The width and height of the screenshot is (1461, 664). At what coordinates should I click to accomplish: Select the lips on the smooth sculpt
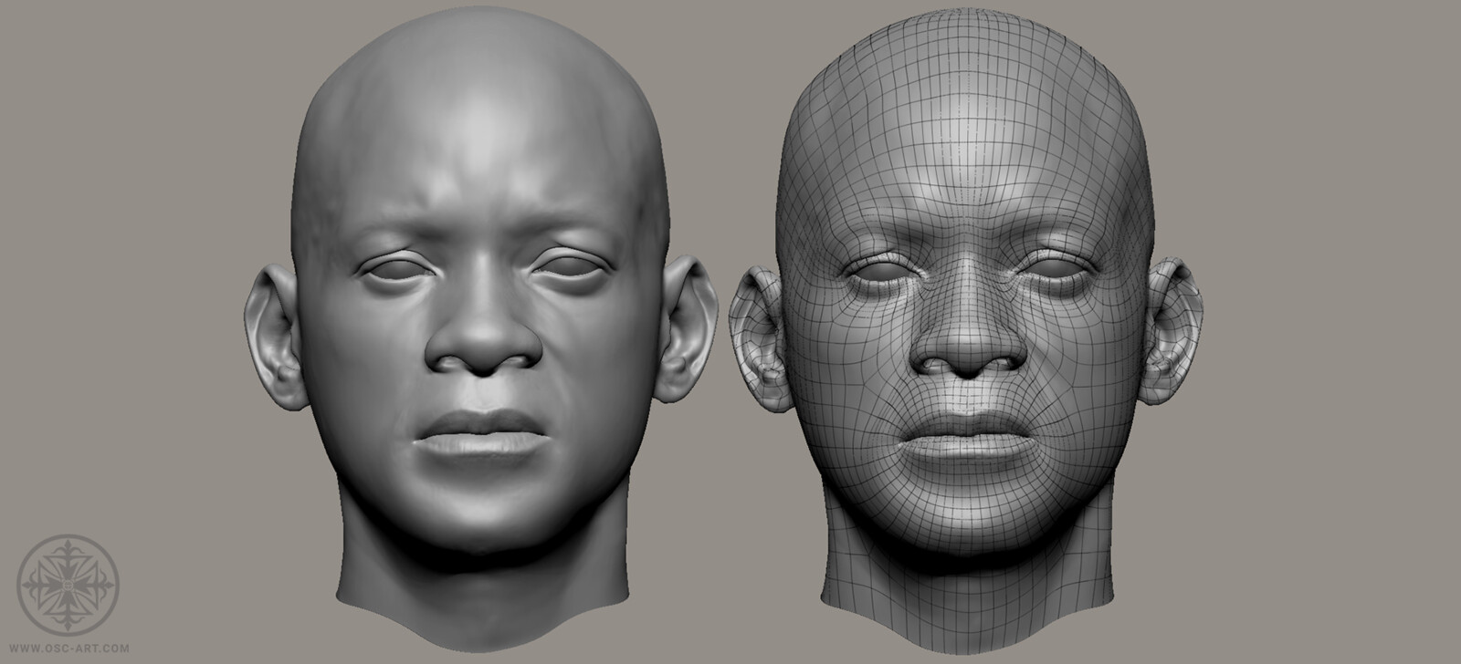483,434
